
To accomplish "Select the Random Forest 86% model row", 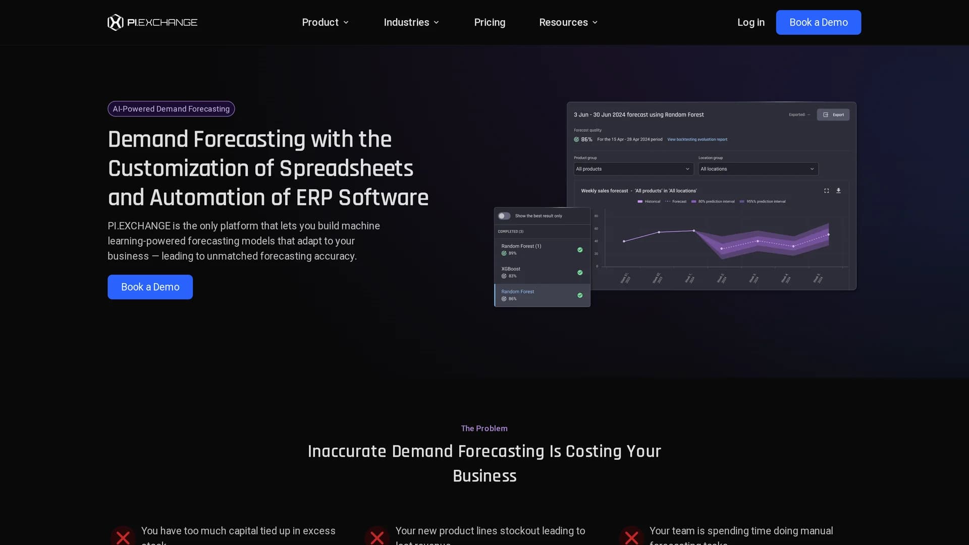I will tap(542, 295).
